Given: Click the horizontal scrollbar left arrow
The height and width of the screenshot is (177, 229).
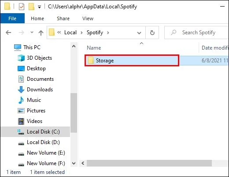Looking at the screenshot, I should (x=83, y=163).
